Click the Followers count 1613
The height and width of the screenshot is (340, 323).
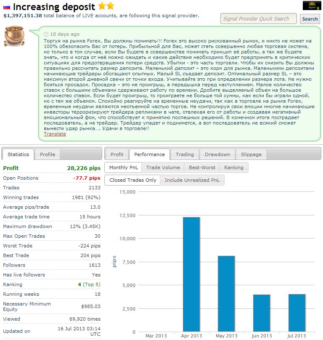coord(95,265)
